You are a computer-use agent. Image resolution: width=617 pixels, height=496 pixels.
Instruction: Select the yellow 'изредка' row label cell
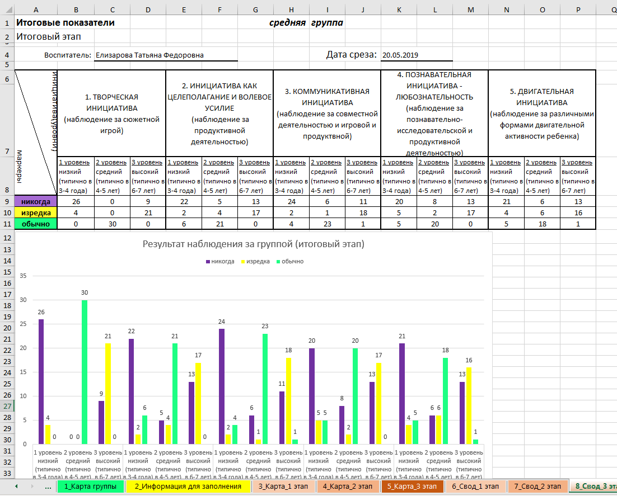[36, 212]
